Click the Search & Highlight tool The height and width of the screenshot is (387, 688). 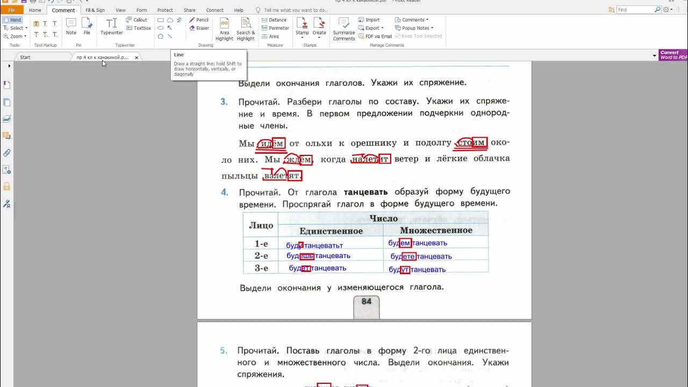coord(246,29)
